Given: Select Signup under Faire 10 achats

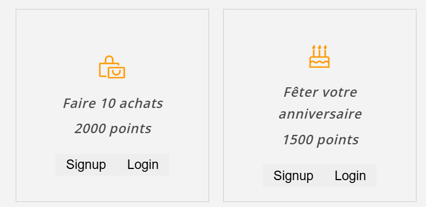Looking at the screenshot, I should 86,164.
